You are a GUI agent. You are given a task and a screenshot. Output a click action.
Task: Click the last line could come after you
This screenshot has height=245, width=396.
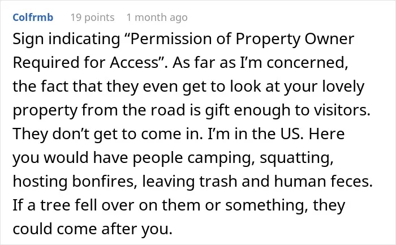tap(92, 229)
